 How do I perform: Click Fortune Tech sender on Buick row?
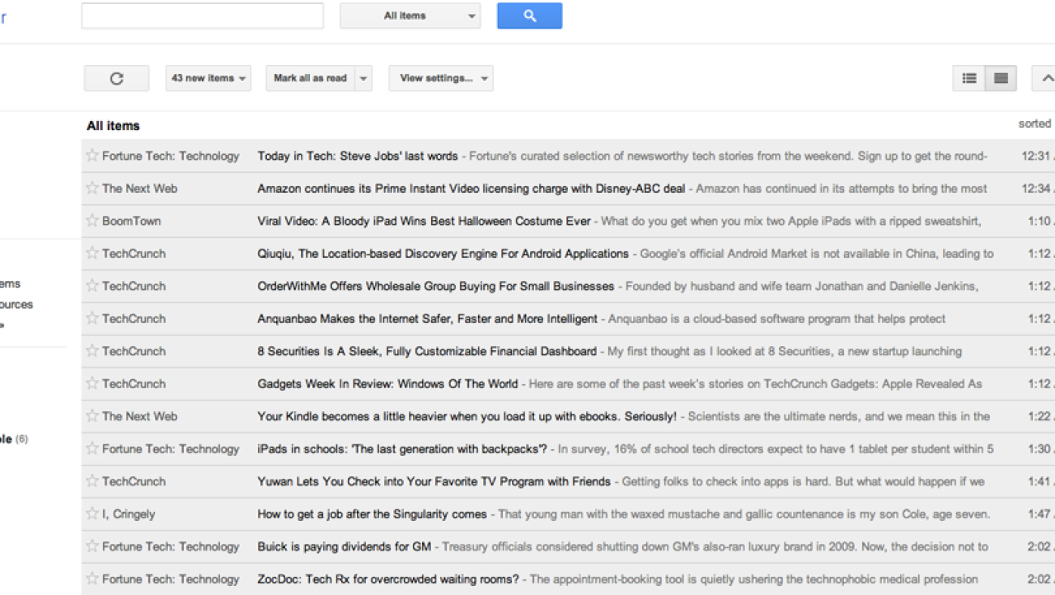171,546
